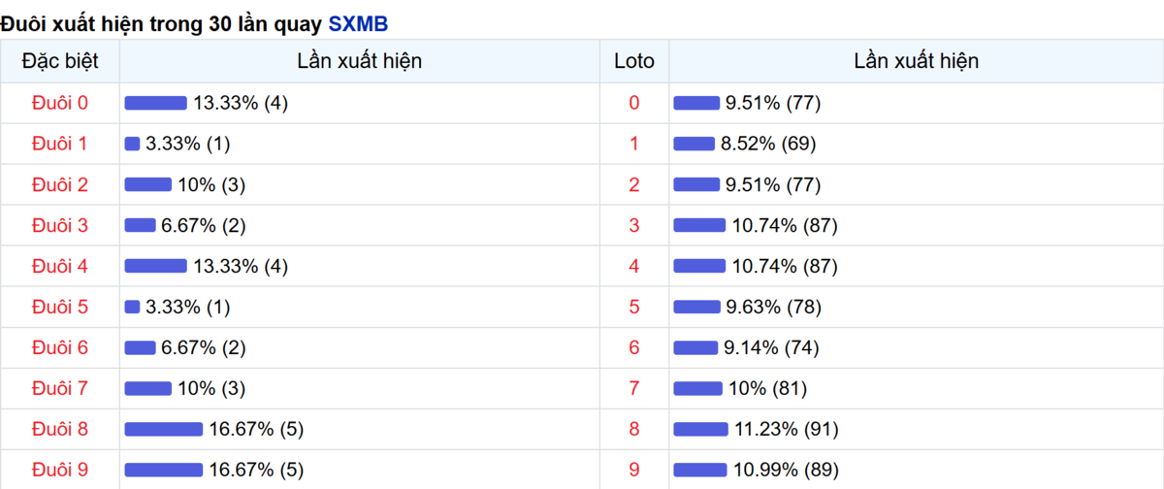This screenshot has width=1164, height=489.
Task: Click the 10.99% (89) value for Loto 9
Action: tap(785, 470)
